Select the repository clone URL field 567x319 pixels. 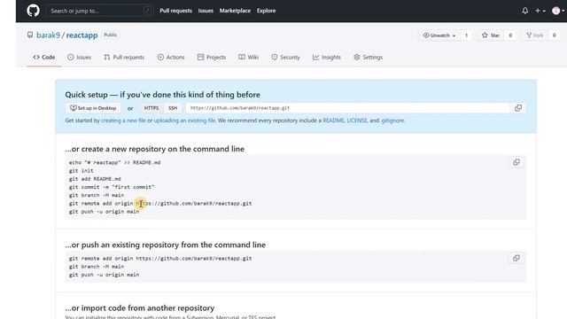pos(347,108)
